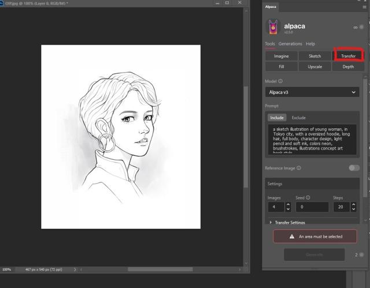Choose the Imagine tool
370x288 pixels.
point(282,56)
